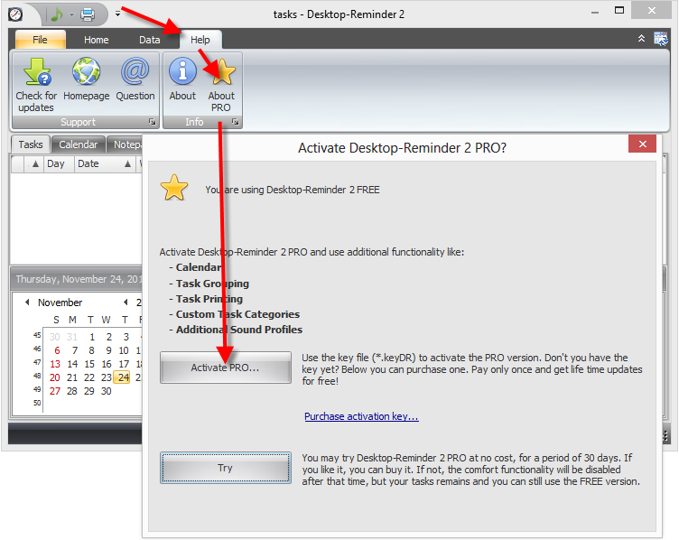Viewport: 679px width, 540px height.
Task: Click the sort arrow column header before Day
Action: (x=34, y=163)
